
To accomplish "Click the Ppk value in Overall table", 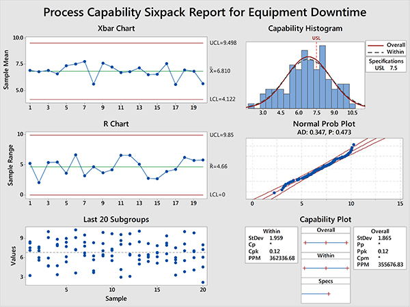I will tap(383, 251).
